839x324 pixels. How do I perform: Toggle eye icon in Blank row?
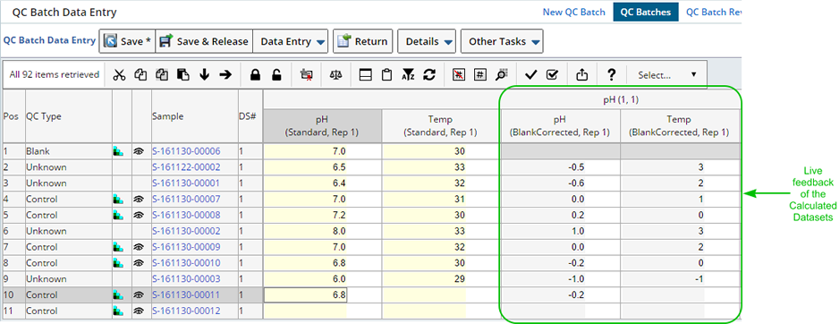point(139,151)
